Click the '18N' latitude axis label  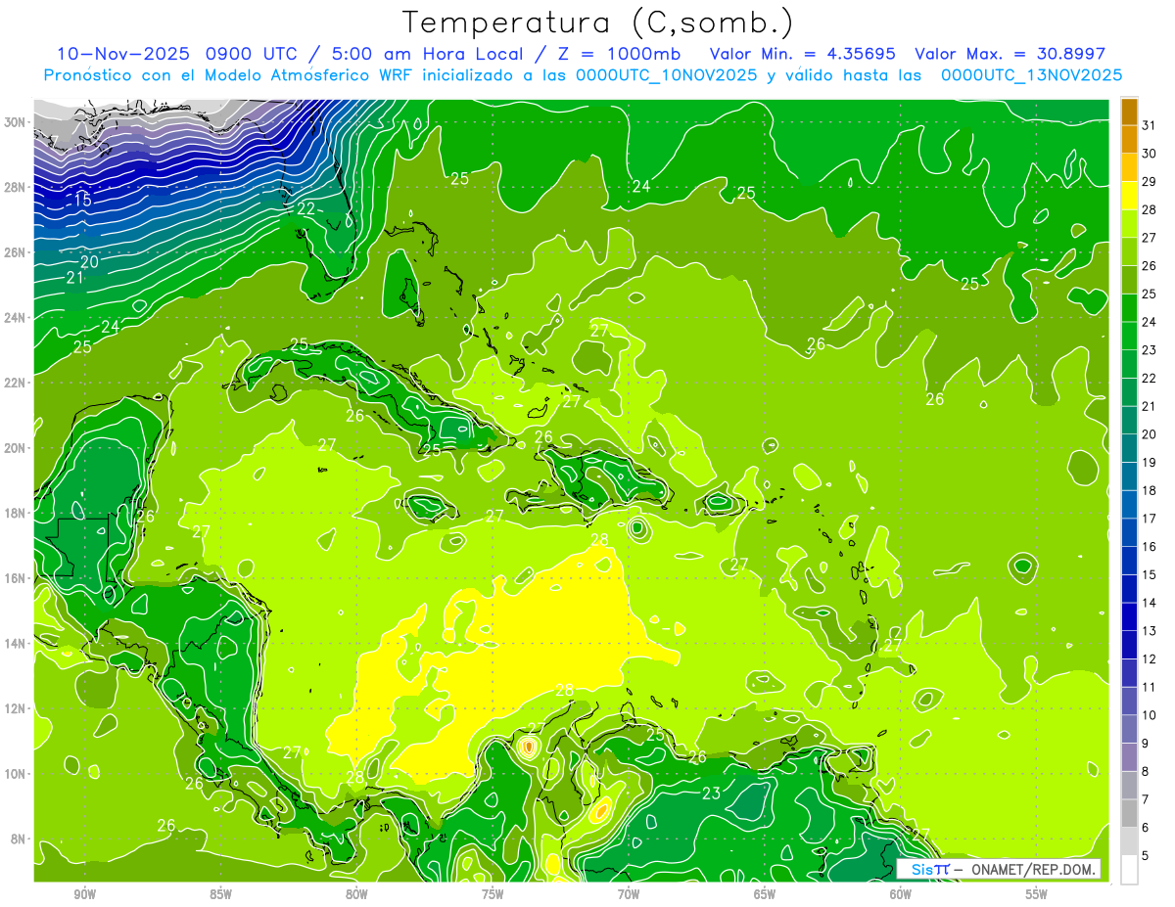click(14, 513)
